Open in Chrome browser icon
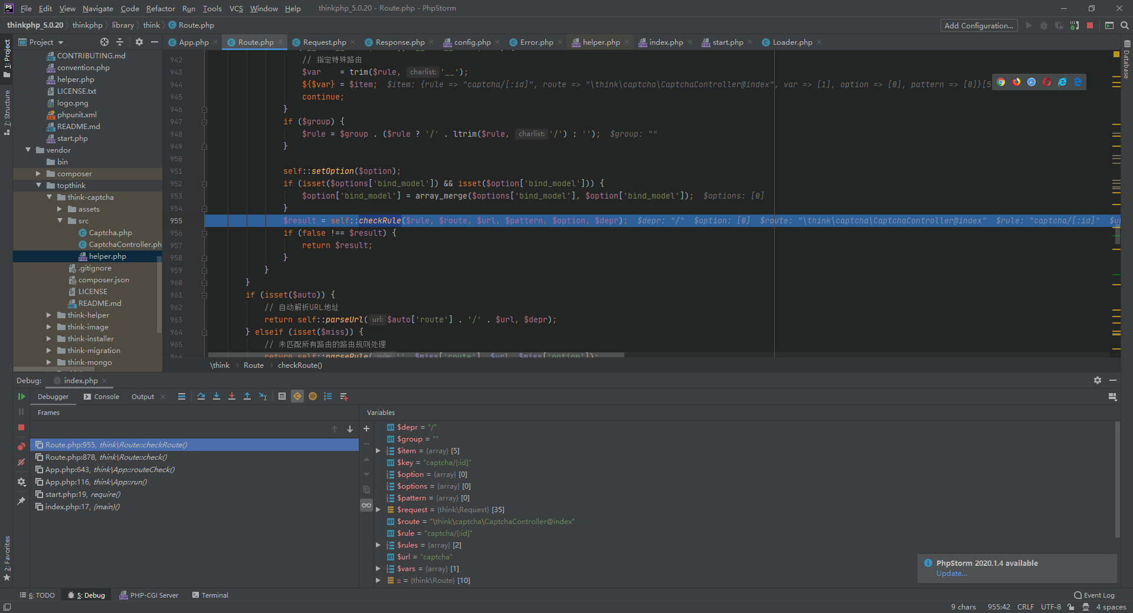 (x=1001, y=82)
